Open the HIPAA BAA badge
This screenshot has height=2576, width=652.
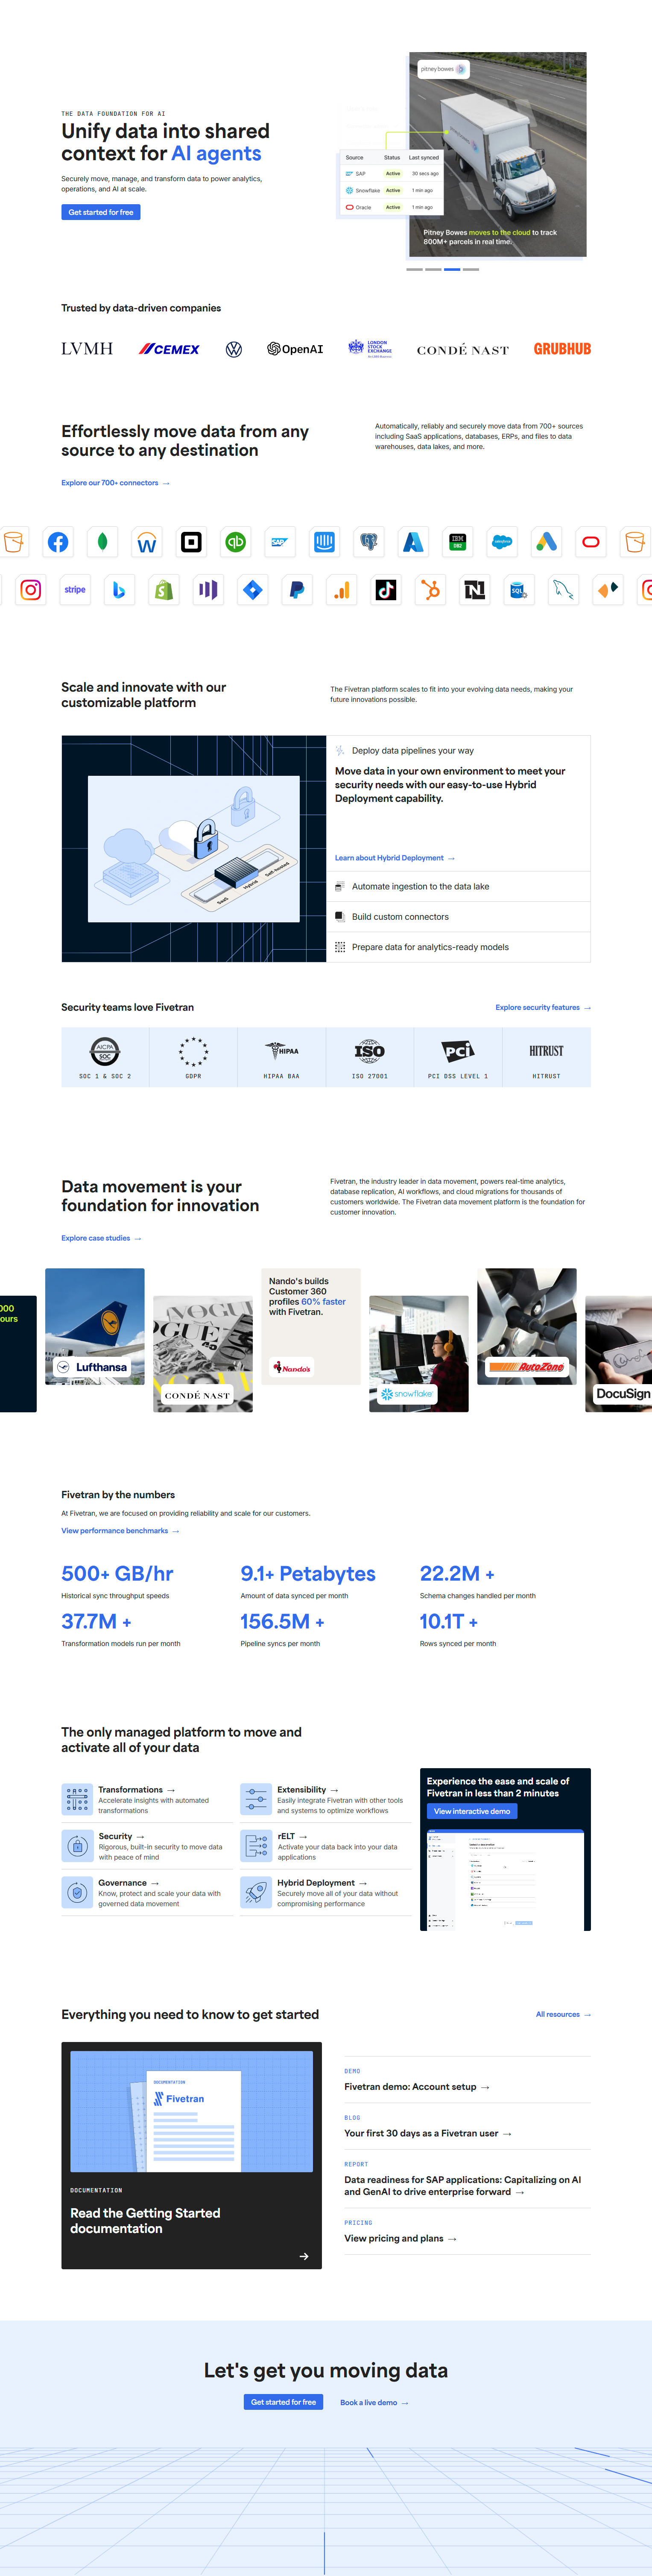281,1057
